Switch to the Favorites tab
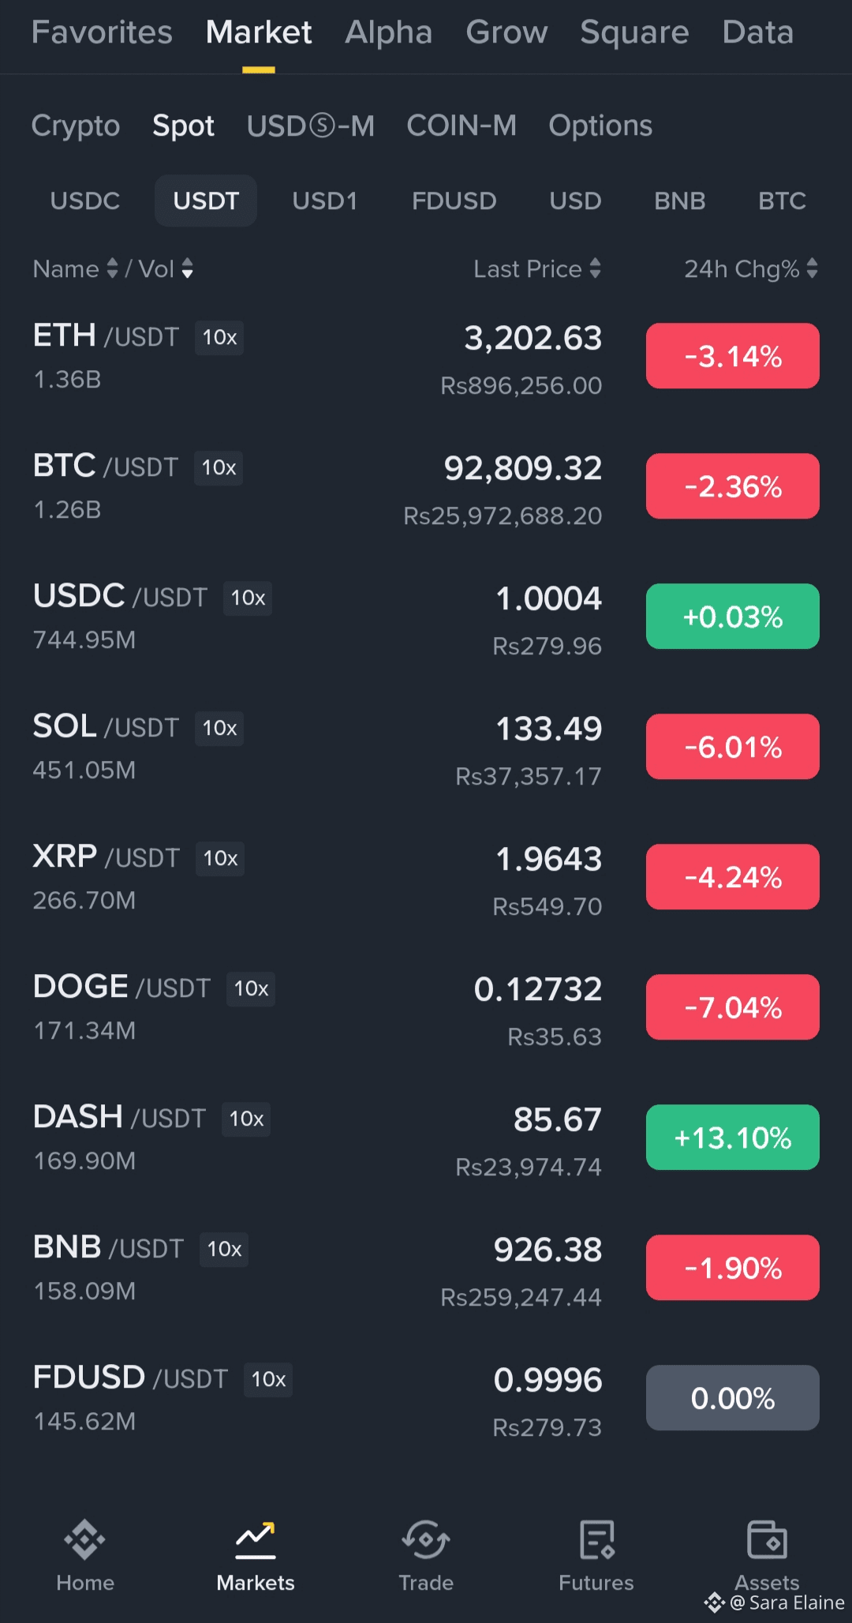The height and width of the screenshot is (1623, 852). pyautogui.click(x=102, y=32)
